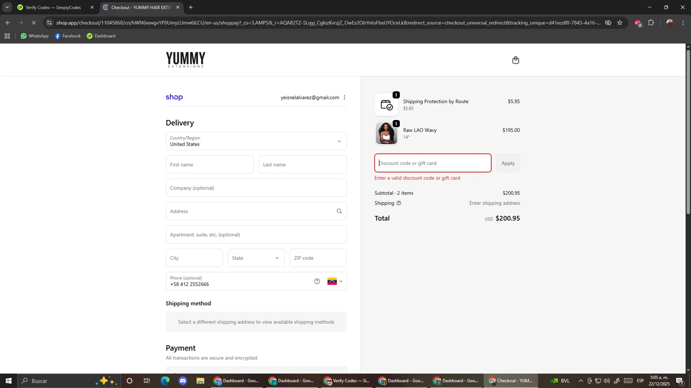Click the Shop Pay logo

[174, 97]
